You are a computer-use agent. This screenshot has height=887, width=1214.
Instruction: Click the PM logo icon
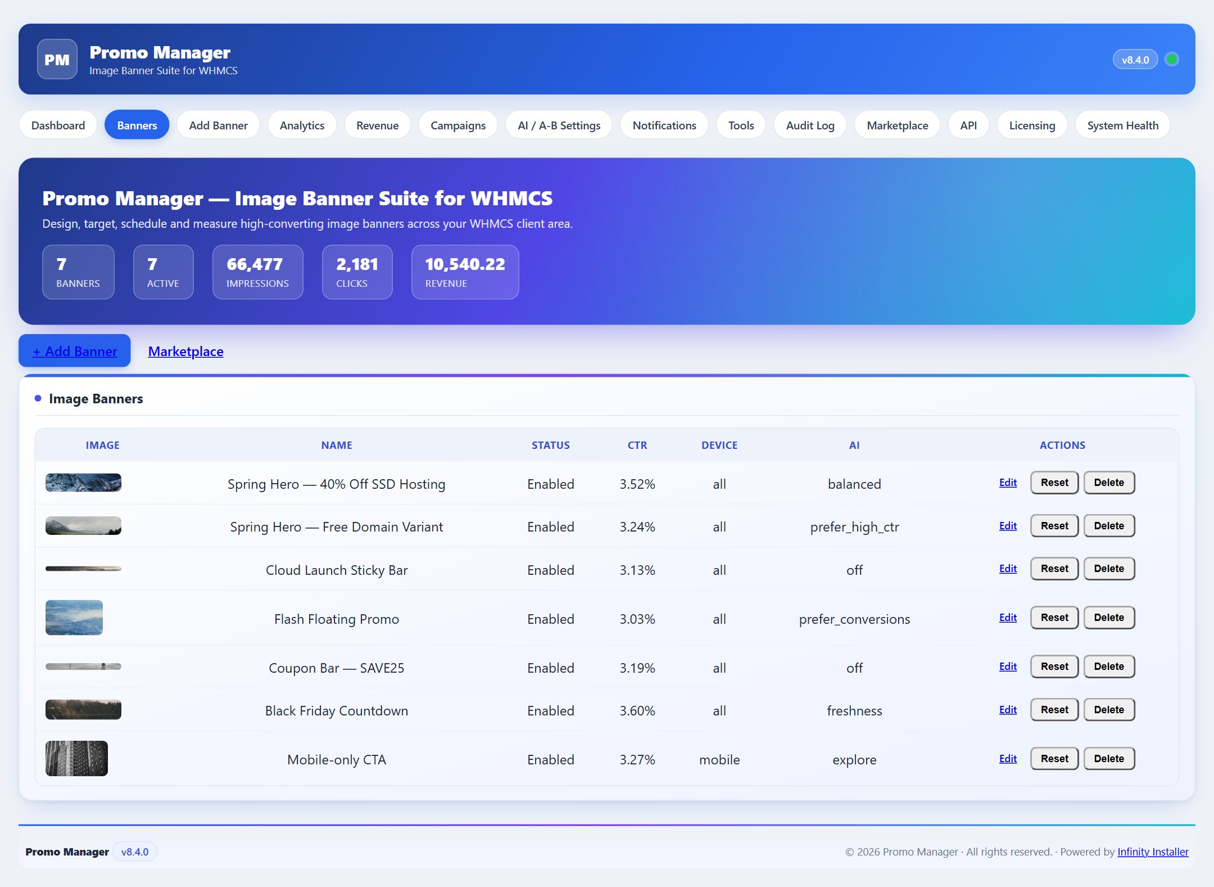[x=57, y=59]
